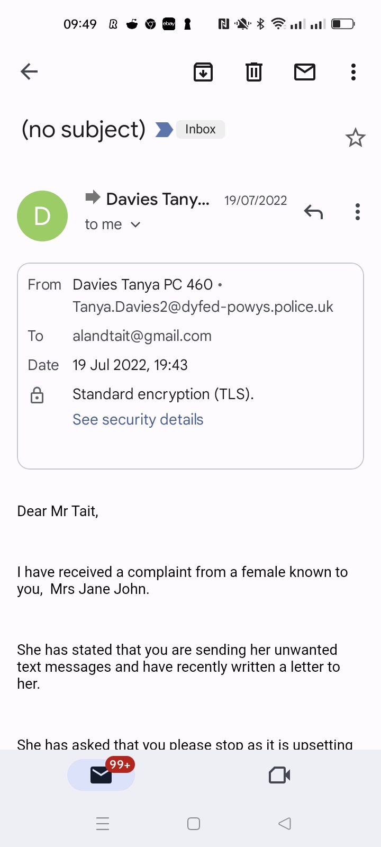The height and width of the screenshot is (847, 381).
Task: Collapse the recipient details chevron
Action: pos(135,224)
